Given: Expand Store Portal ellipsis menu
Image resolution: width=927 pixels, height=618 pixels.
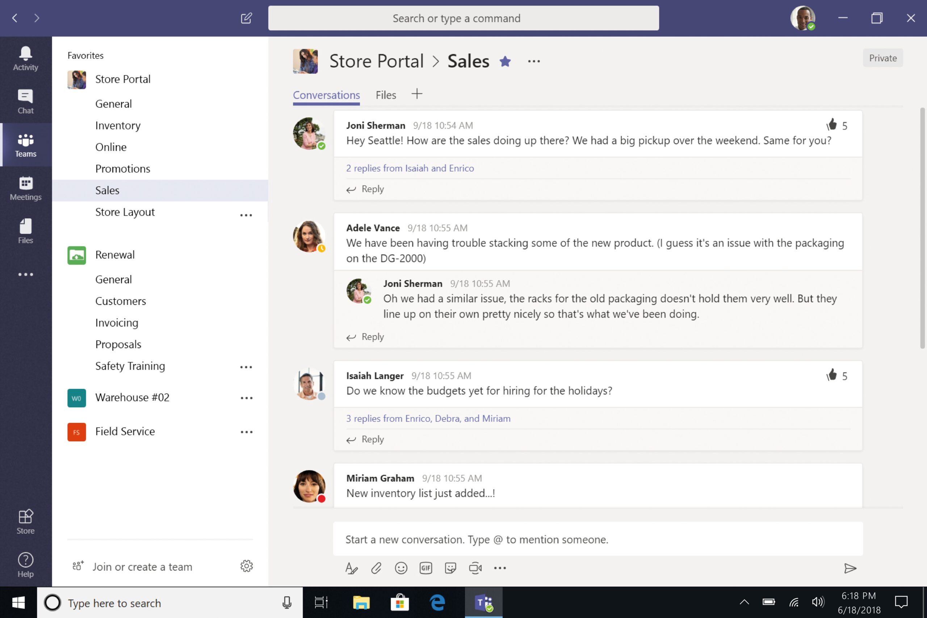Looking at the screenshot, I should [246, 79].
